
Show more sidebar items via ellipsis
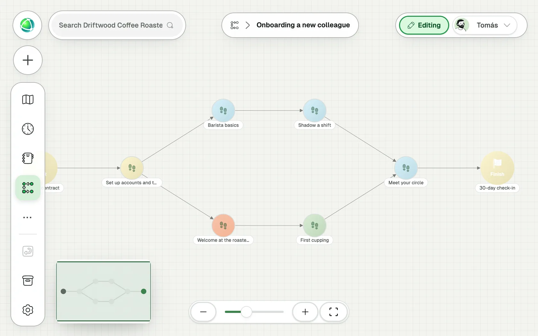click(x=28, y=218)
